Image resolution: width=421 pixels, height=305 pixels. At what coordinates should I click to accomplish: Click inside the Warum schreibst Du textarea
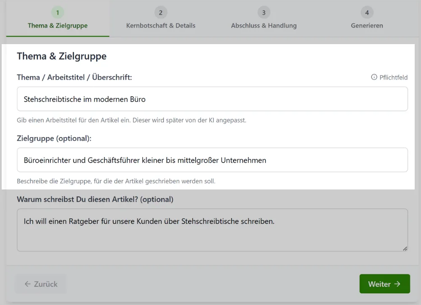point(212,230)
